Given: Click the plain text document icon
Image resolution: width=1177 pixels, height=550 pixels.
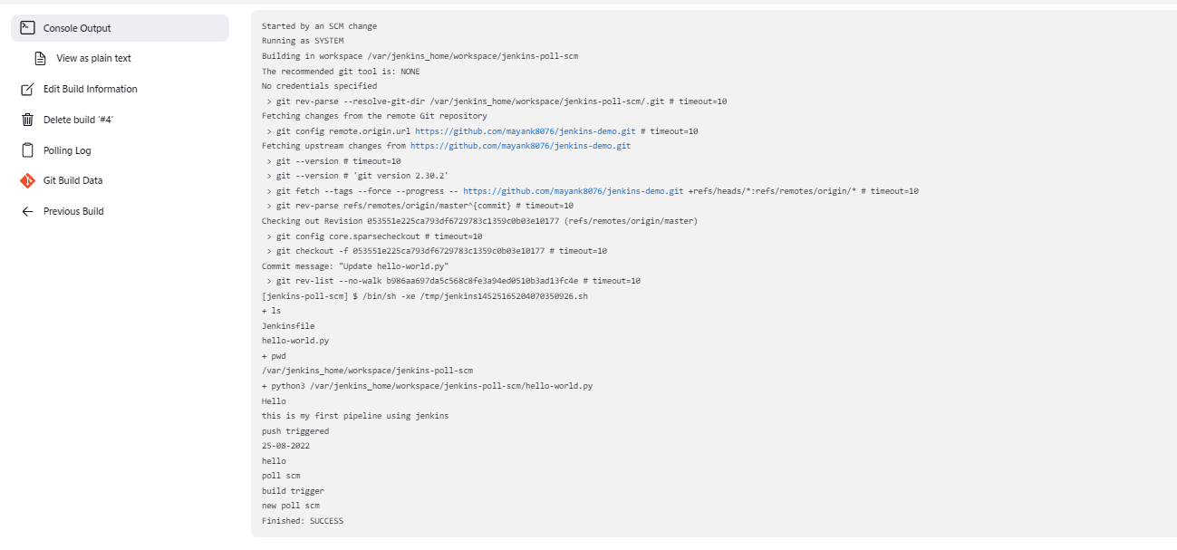Looking at the screenshot, I should [x=38, y=57].
